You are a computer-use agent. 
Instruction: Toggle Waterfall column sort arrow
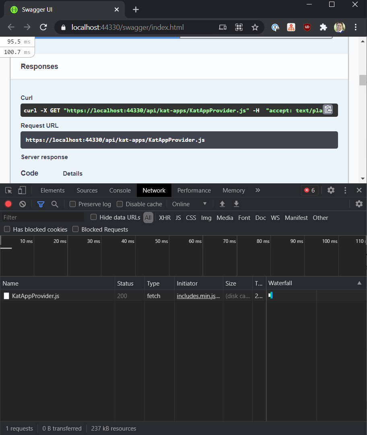coord(359,283)
